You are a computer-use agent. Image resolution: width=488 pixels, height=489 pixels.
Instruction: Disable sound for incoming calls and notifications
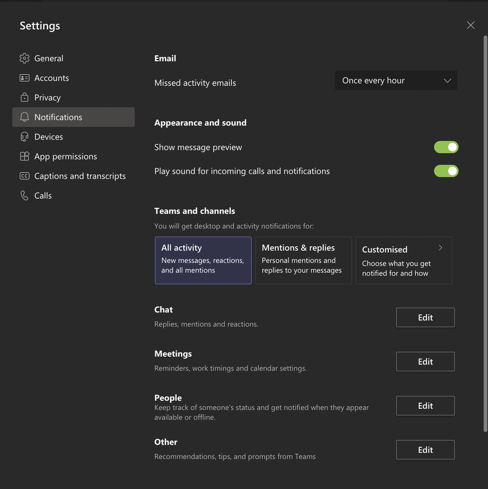click(446, 171)
